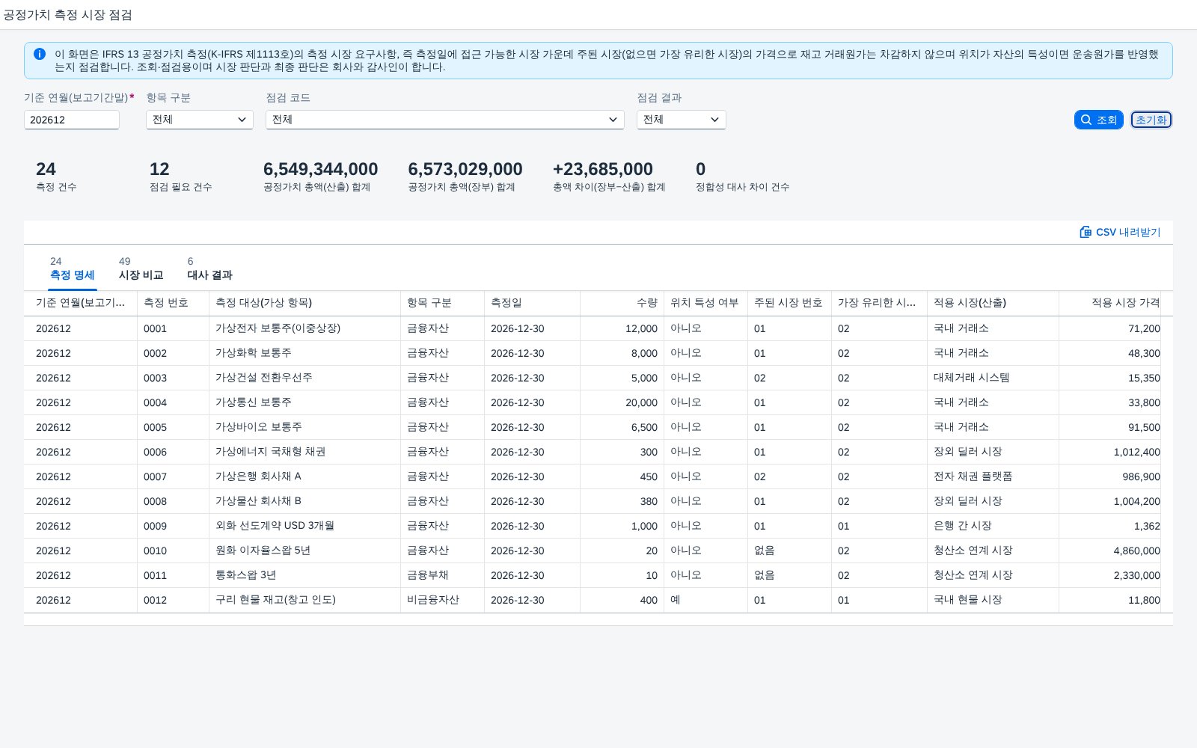Click the magnifier icon on 조회 button
1197x748 pixels.
[x=1086, y=120]
